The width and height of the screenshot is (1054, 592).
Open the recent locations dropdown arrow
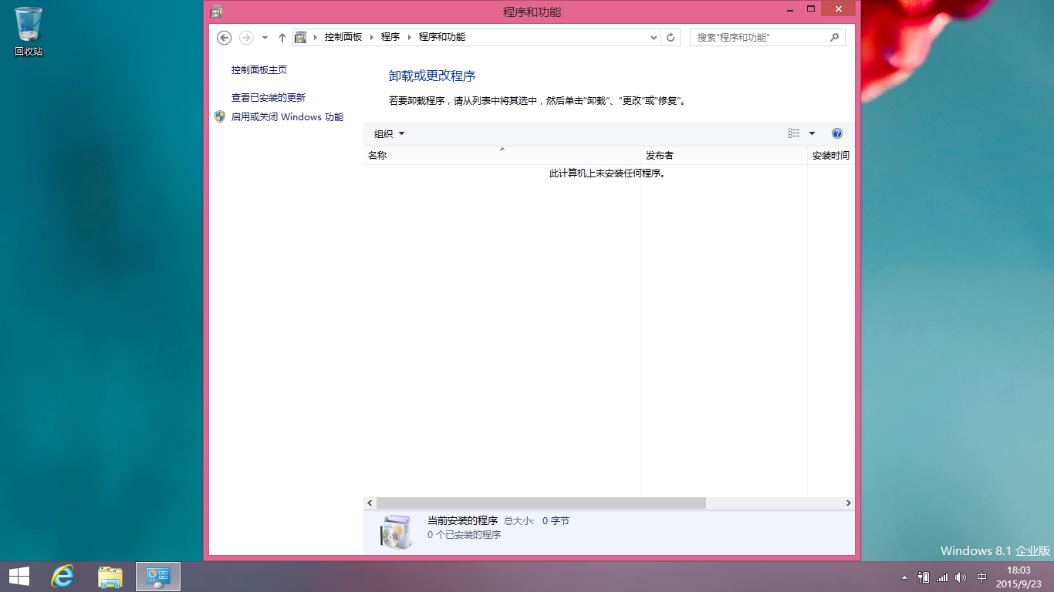pos(265,37)
